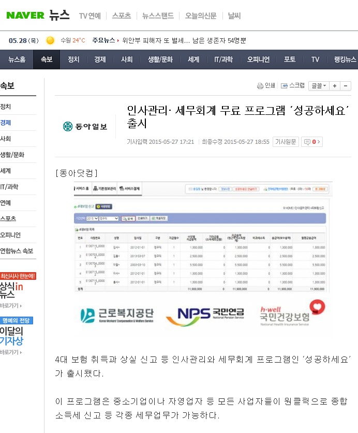Click the 근로복지공단 logo image
This screenshot has height=433, width=358.
tap(117, 315)
